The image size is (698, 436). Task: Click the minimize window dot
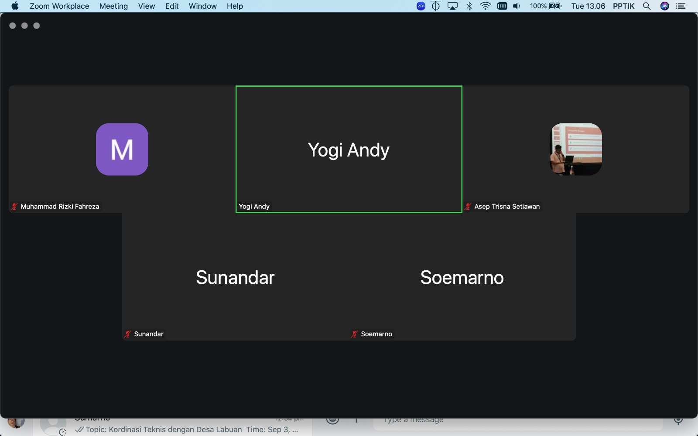24,26
